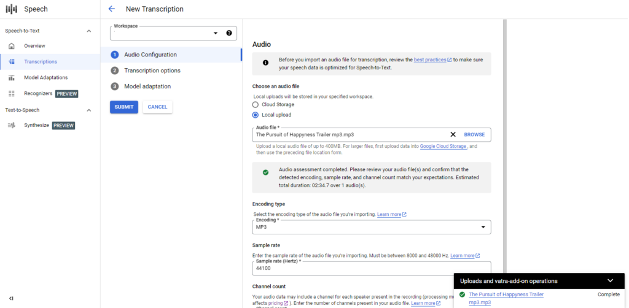Collapse the Speech-to-Text section
This screenshot has height=308, width=629.
click(x=89, y=31)
